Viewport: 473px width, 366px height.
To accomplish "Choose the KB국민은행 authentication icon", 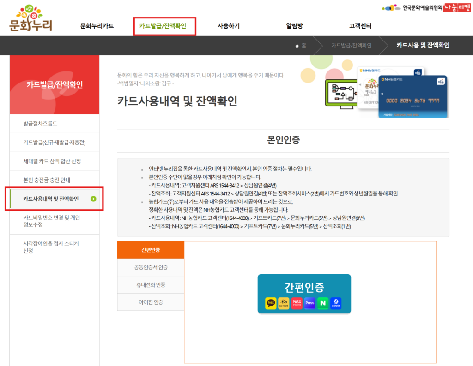I will [284, 303].
